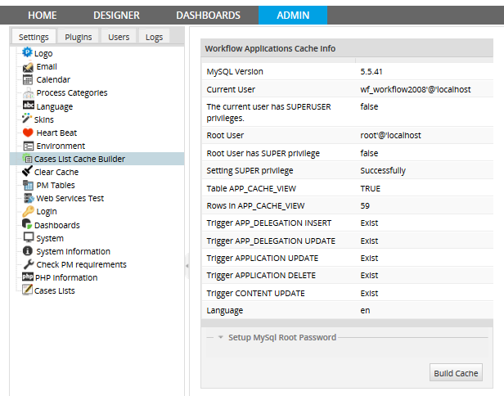504x396 pixels.
Task: Click the System Information info icon
Action: click(x=28, y=251)
